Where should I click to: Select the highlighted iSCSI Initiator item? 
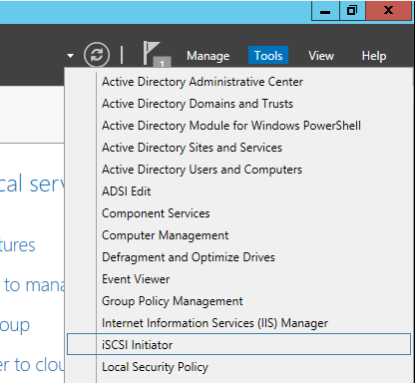238,344
